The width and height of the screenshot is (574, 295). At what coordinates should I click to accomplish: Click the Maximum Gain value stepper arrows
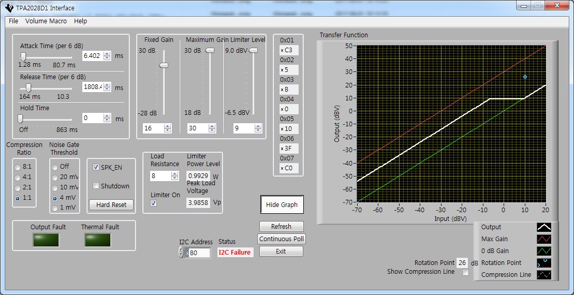212,128
